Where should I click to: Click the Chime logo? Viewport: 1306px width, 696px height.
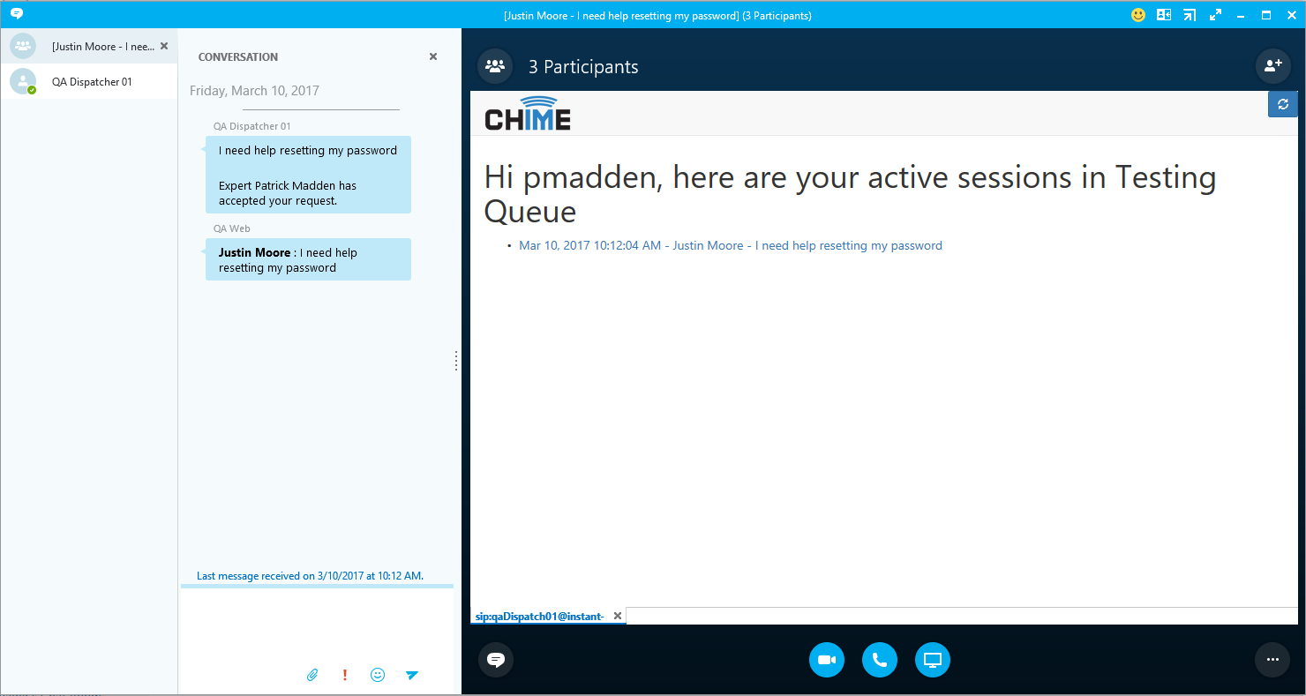[528, 113]
